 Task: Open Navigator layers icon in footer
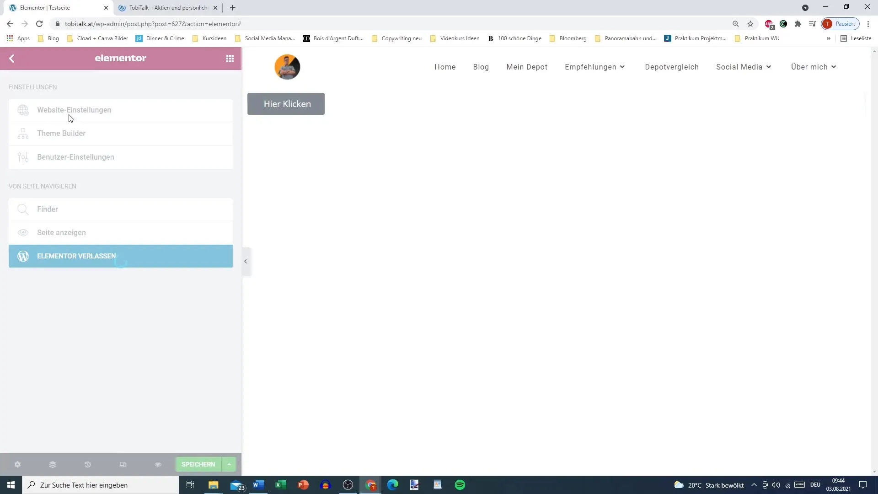click(53, 464)
